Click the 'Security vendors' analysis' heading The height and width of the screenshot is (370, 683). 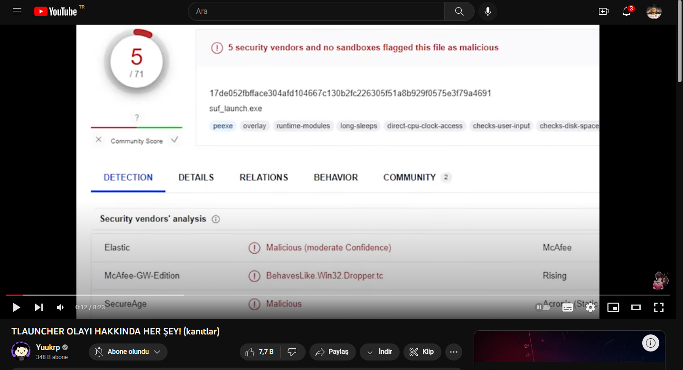[153, 219]
